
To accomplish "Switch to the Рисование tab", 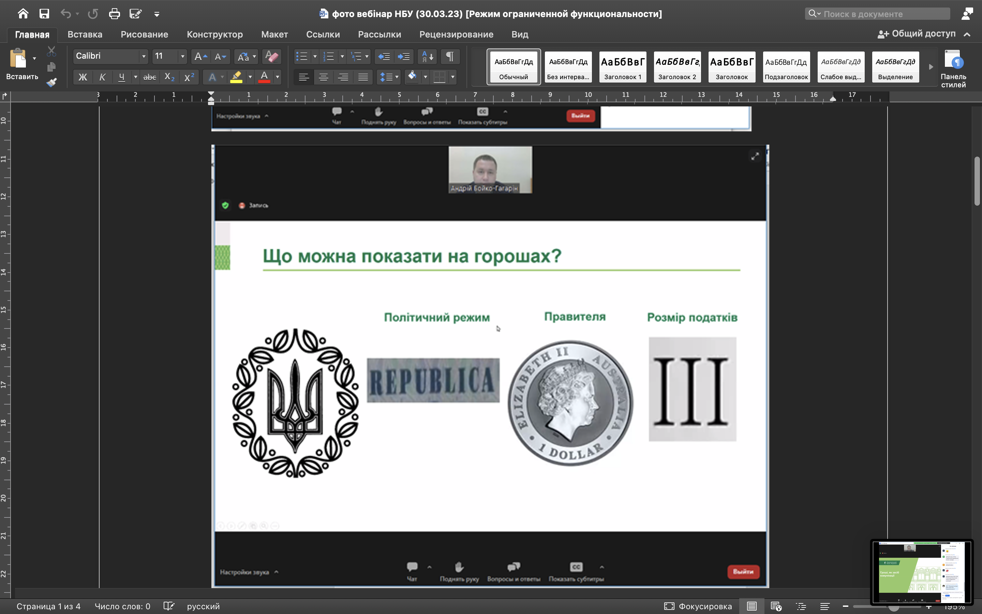I will [145, 34].
